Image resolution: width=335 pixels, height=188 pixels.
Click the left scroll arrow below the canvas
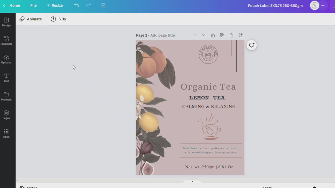[18, 180]
